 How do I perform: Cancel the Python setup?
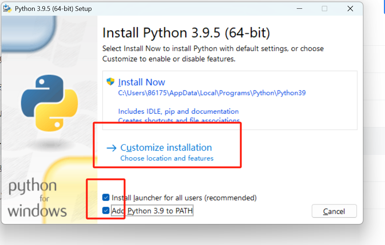coord(334,211)
